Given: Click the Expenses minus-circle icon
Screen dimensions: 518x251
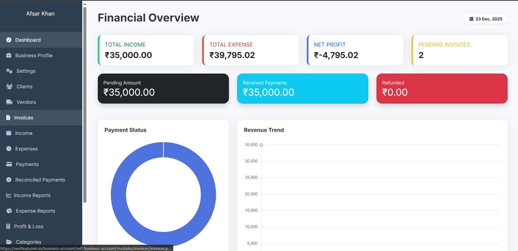Looking at the screenshot, I should tap(9, 149).
